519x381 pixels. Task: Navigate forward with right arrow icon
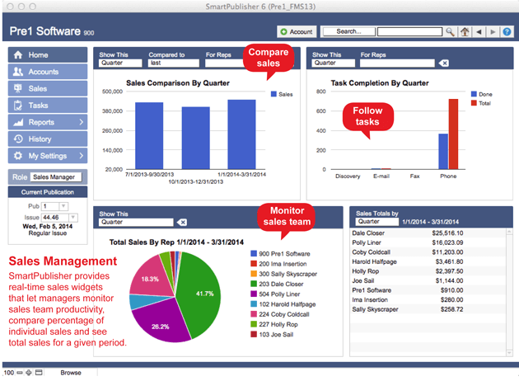493,32
